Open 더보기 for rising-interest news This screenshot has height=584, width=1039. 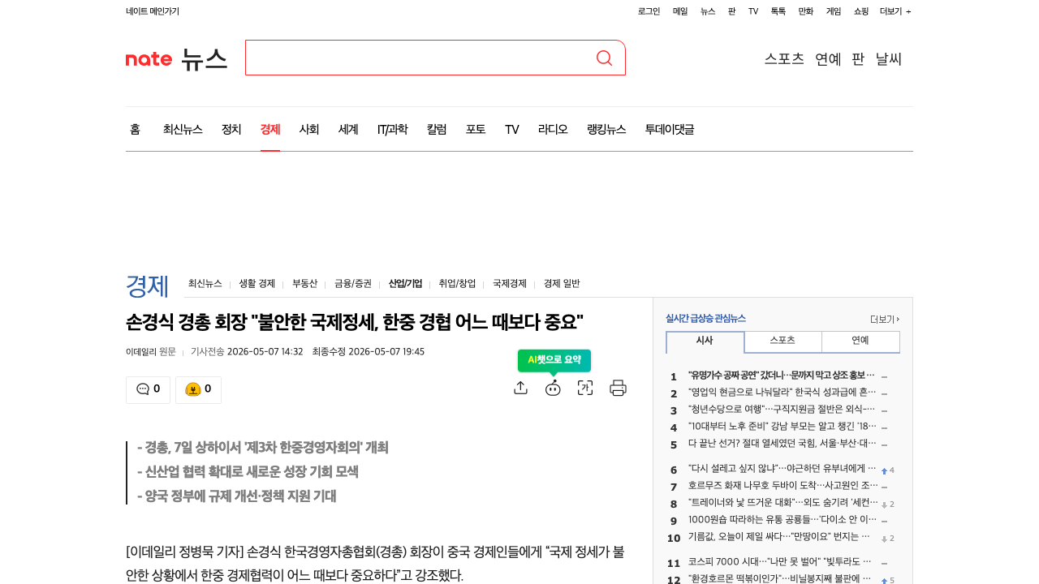point(885,319)
